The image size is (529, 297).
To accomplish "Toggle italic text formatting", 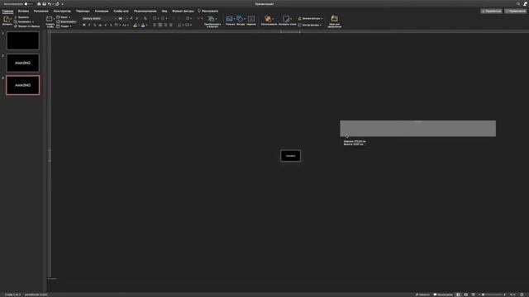I will point(89,25).
